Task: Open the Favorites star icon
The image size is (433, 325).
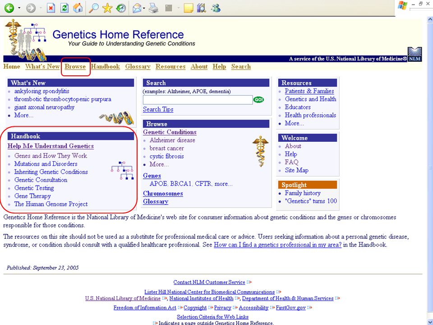Action: pos(107,8)
